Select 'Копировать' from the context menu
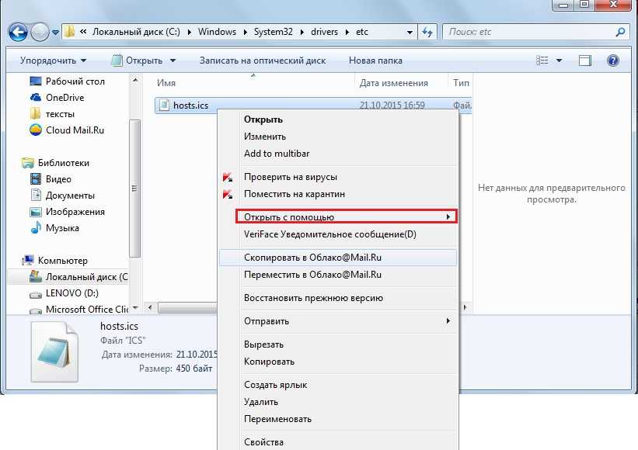 point(269,362)
